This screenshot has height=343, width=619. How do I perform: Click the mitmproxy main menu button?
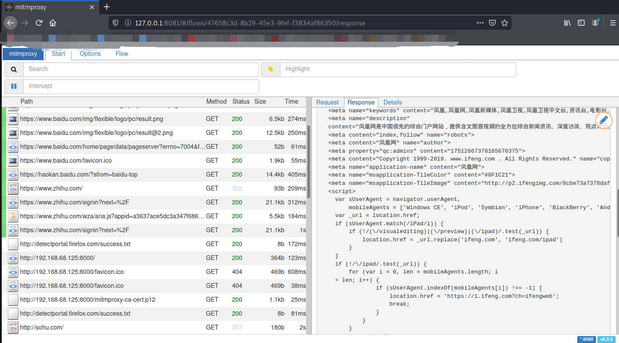23,54
